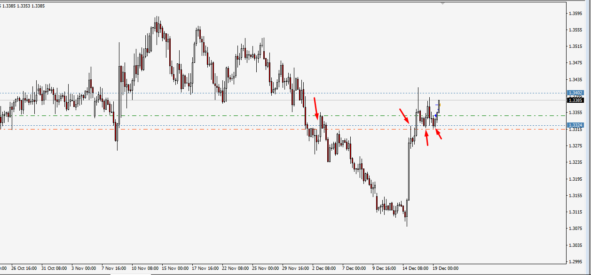The height and width of the screenshot is (275, 591).
Task: Click the 14 Dec 08:00 time label
Action: pyautogui.click(x=416, y=268)
